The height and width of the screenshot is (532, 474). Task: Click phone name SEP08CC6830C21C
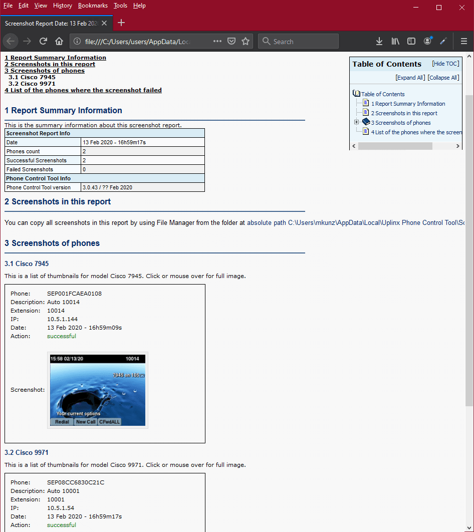(76, 482)
